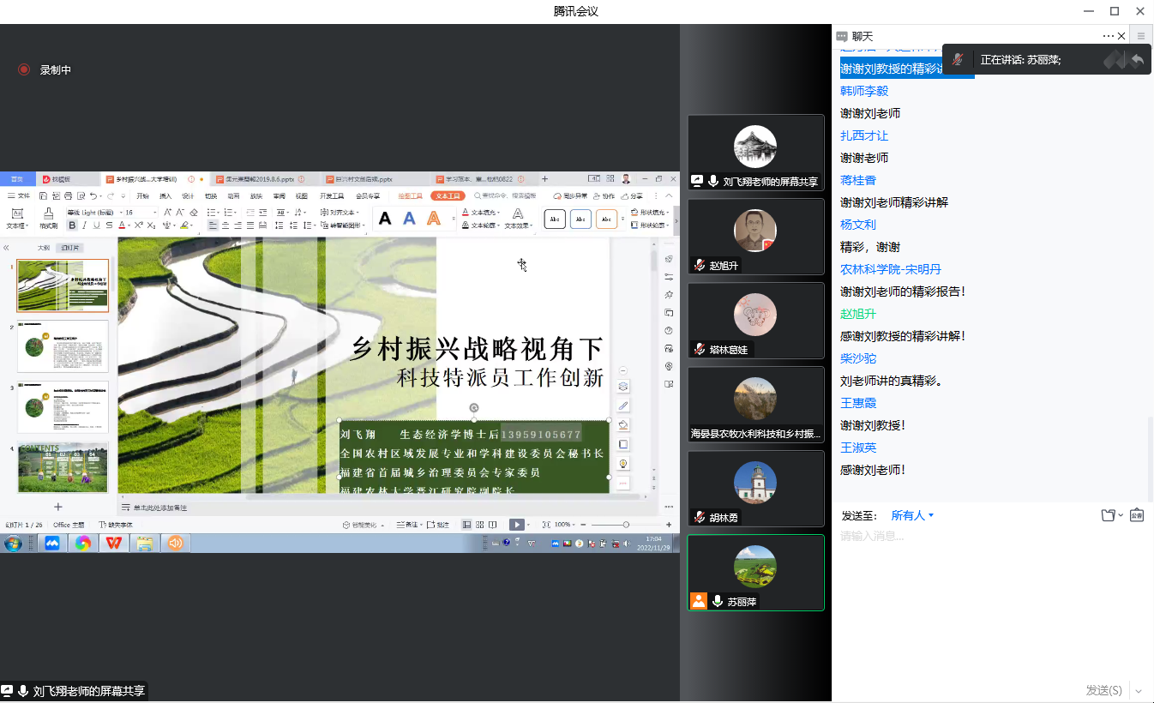Click the add new slide plus icon
The image size is (1154, 703).
pyautogui.click(x=58, y=507)
